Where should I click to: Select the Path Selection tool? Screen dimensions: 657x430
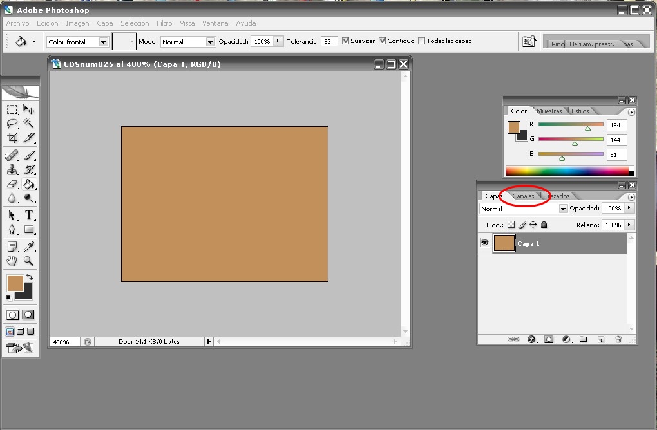[x=12, y=215]
